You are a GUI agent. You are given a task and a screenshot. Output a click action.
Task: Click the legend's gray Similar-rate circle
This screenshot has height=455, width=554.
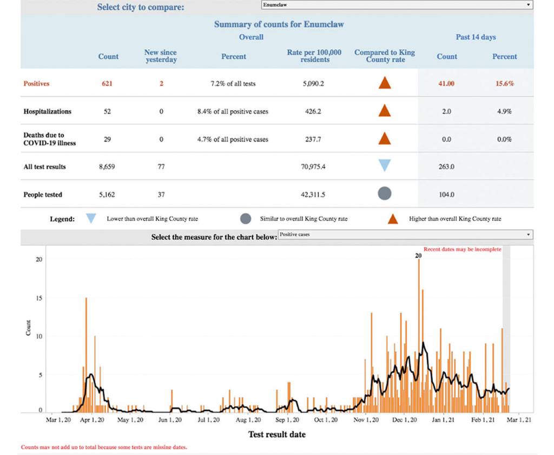click(x=246, y=219)
